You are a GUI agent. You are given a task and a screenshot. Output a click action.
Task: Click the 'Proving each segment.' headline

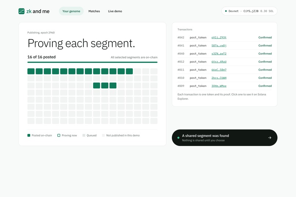81,43
